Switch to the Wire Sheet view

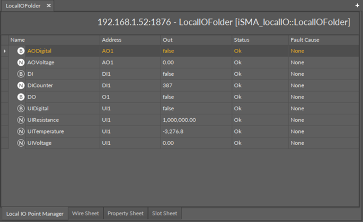pyautogui.click(x=85, y=214)
